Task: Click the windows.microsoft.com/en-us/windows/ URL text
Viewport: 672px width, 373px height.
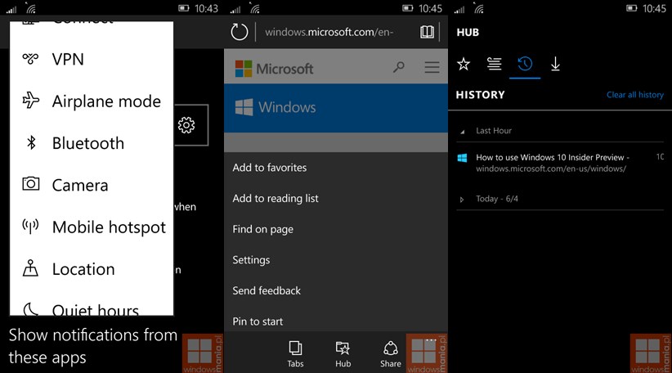Action: (551, 169)
